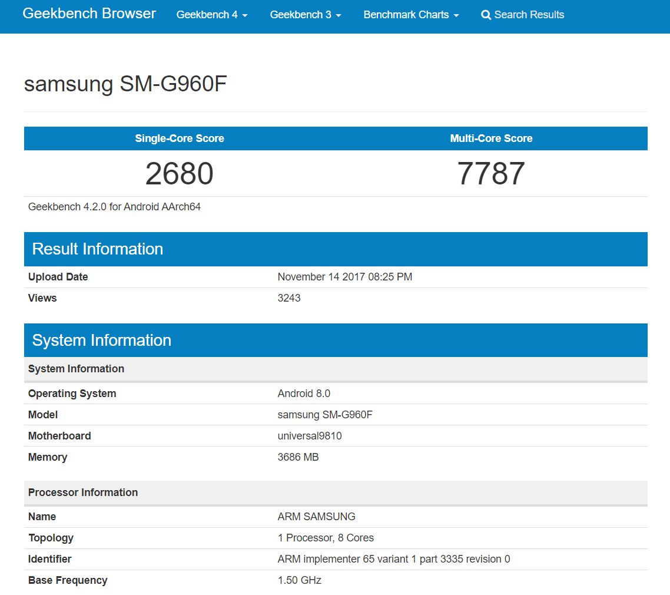The image size is (670, 595).
Task: Click the Result Information section header
Action: tap(98, 249)
